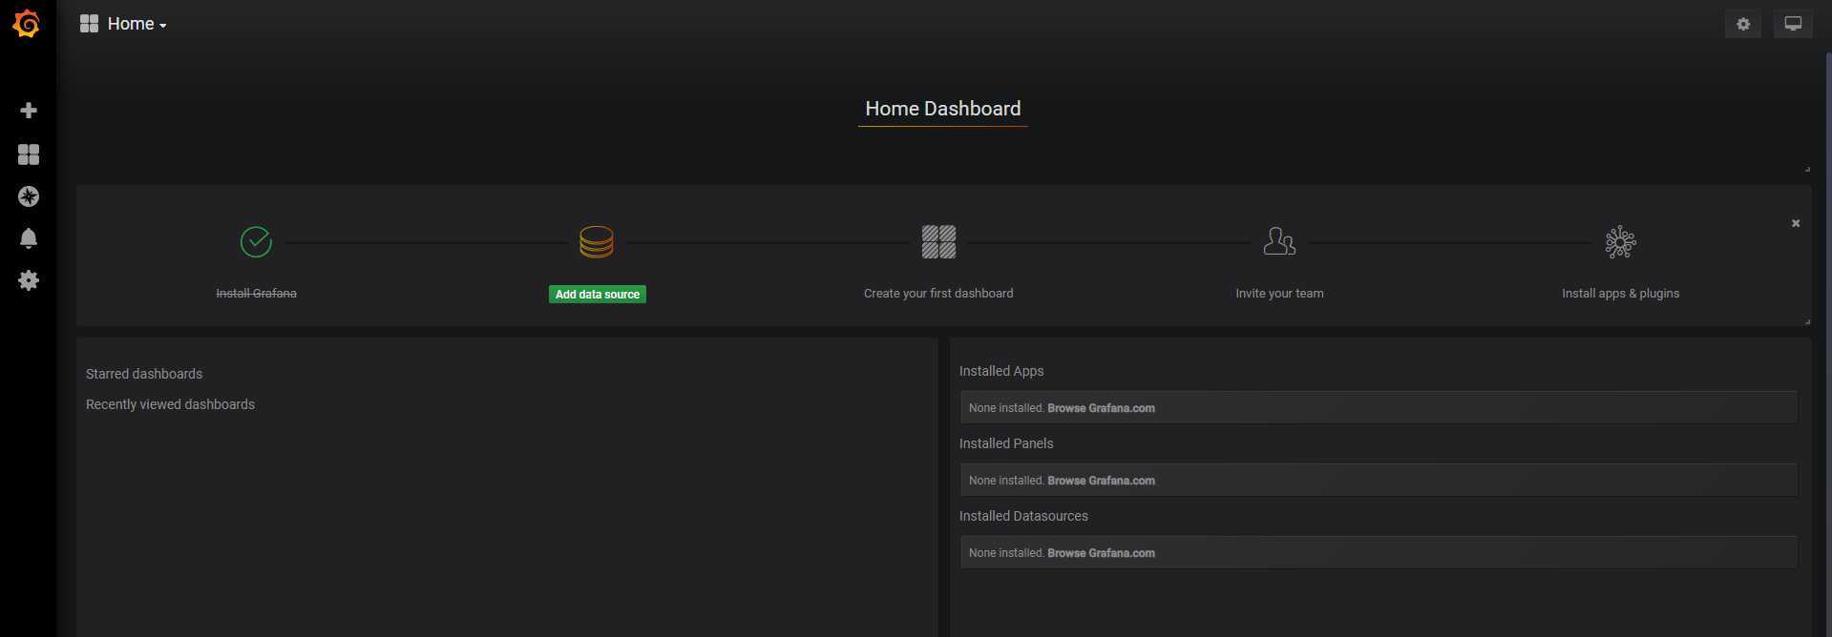Click Browse Grafana.com under Installed Datasources
The height and width of the screenshot is (637, 1832).
coord(1101,553)
